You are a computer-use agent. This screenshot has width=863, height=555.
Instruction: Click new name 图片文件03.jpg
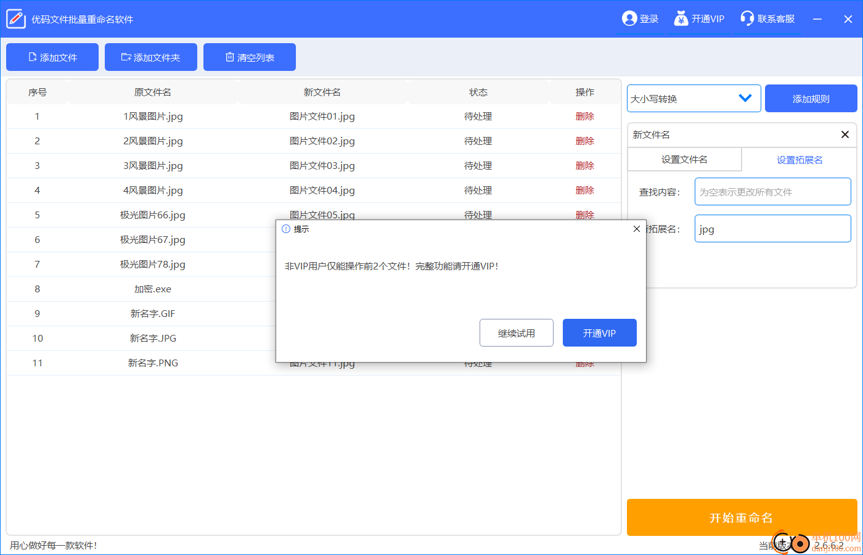tap(322, 166)
